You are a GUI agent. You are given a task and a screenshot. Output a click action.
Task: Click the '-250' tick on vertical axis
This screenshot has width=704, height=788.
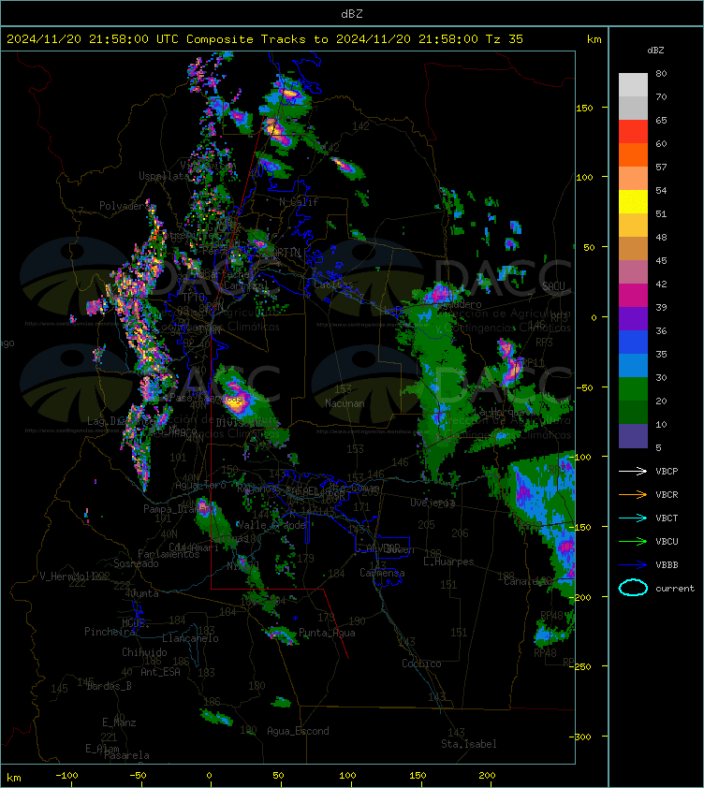point(581,666)
